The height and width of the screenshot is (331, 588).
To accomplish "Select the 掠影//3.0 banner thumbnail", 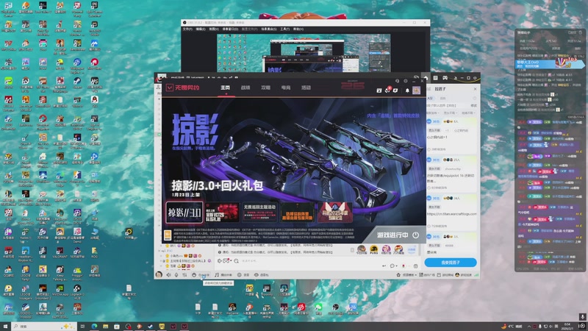I will coord(184,213).
